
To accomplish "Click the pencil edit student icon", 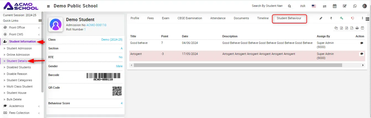I will pyautogui.click(x=321, y=18).
